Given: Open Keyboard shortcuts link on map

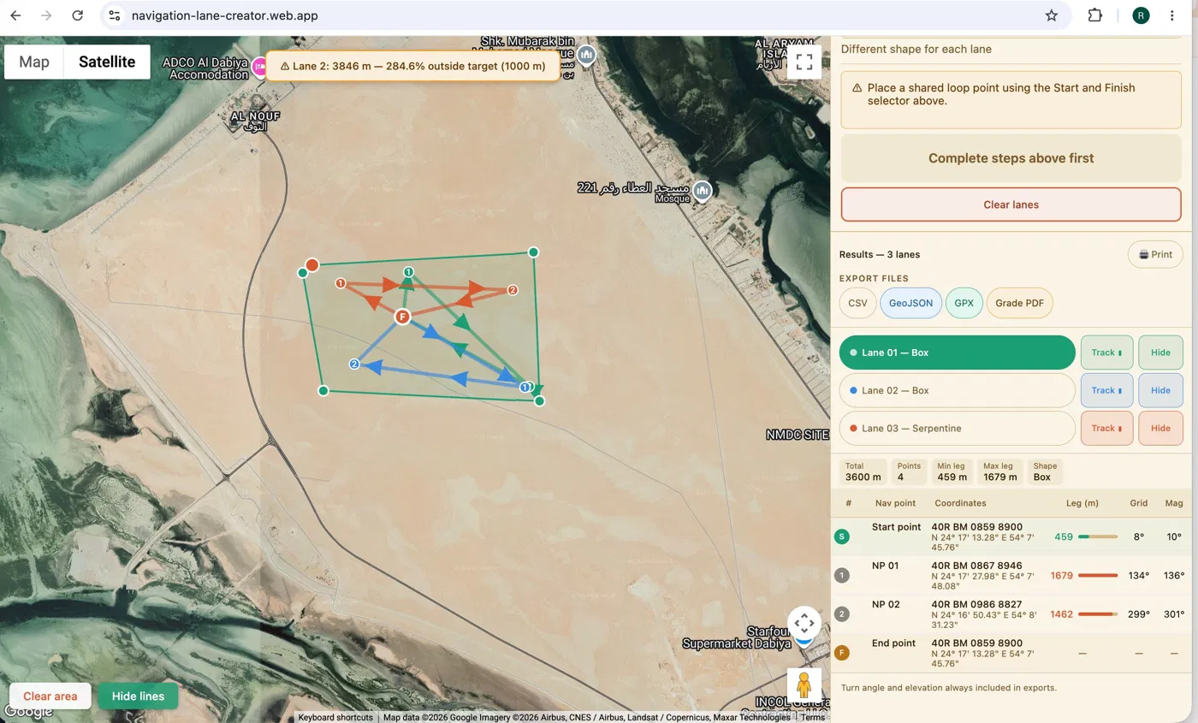Looking at the screenshot, I should coord(335,717).
